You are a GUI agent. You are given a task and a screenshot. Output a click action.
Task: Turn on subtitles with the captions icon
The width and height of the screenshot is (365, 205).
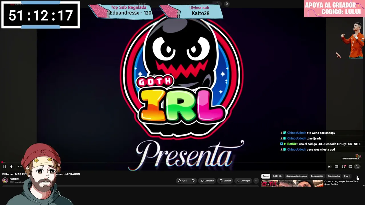pyautogui.click(x=336, y=167)
